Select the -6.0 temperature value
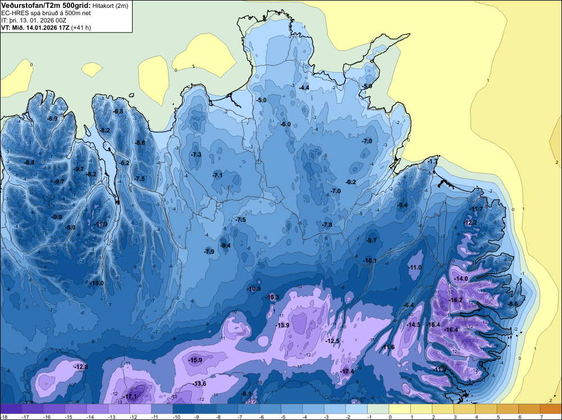This screenshot has width=562, height=420. (x=285, y=124)
